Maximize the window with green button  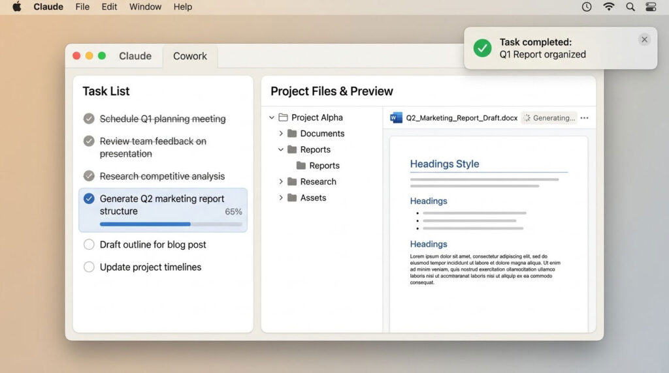click(102, 56)
